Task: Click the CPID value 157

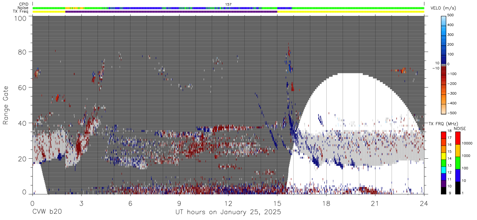Action: click(228, 4)
